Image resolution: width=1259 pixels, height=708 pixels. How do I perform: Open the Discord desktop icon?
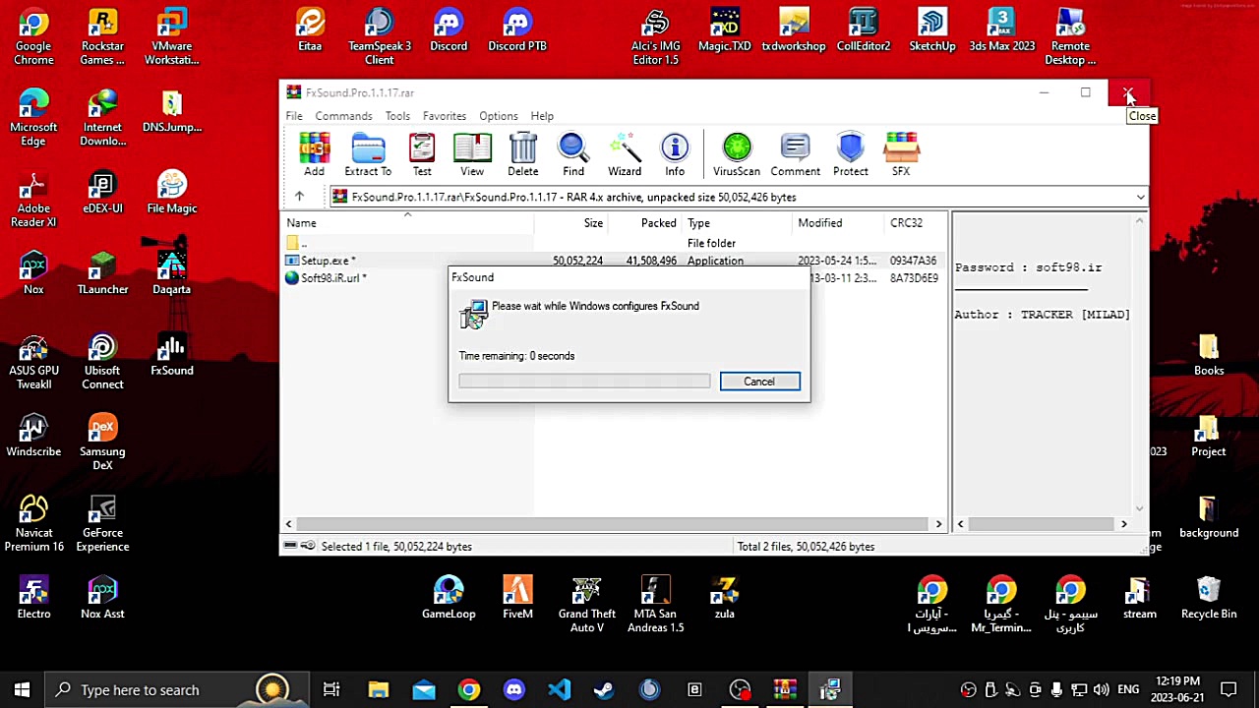pyautogui.click(x=449, y=30)
